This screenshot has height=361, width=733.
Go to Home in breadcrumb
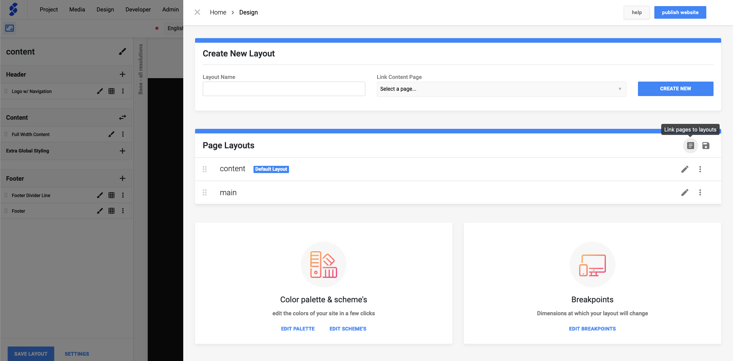pyautogui.click(x=218, y=12)
